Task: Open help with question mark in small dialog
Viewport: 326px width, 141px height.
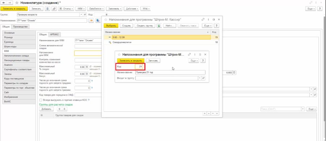Action: tap(203, 61)
